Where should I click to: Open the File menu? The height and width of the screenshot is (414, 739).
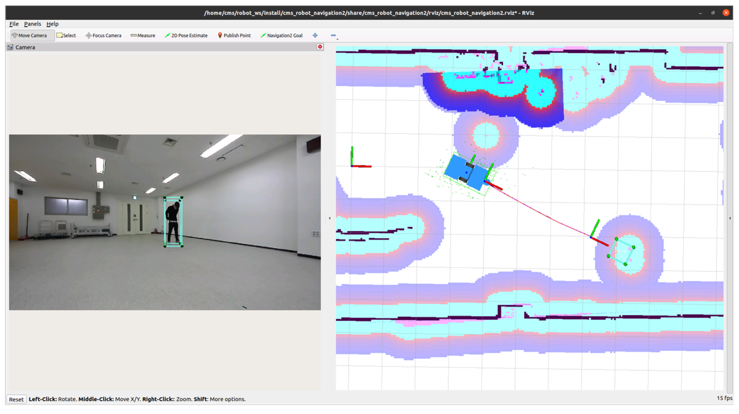(x=14, y=24)
